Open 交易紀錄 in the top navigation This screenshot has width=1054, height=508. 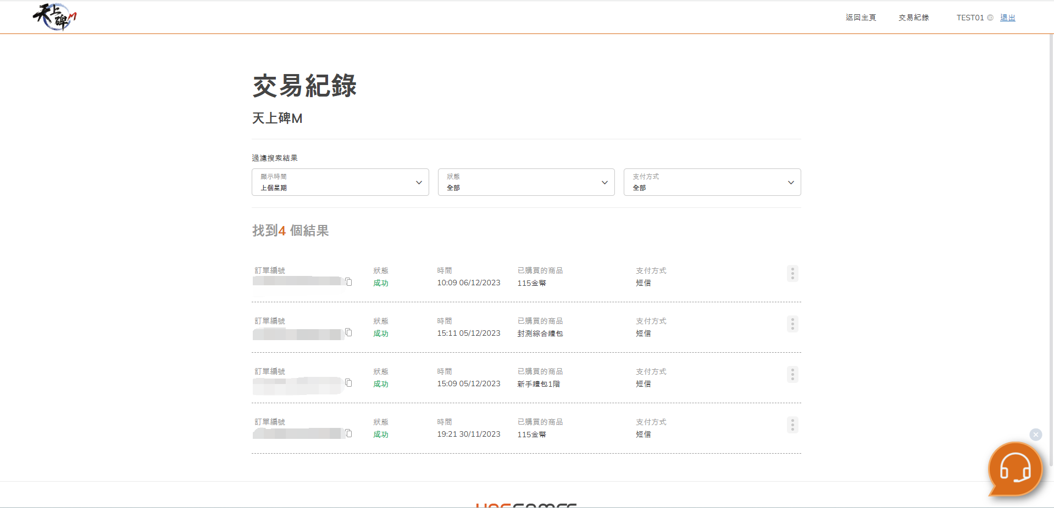point(913,18)
